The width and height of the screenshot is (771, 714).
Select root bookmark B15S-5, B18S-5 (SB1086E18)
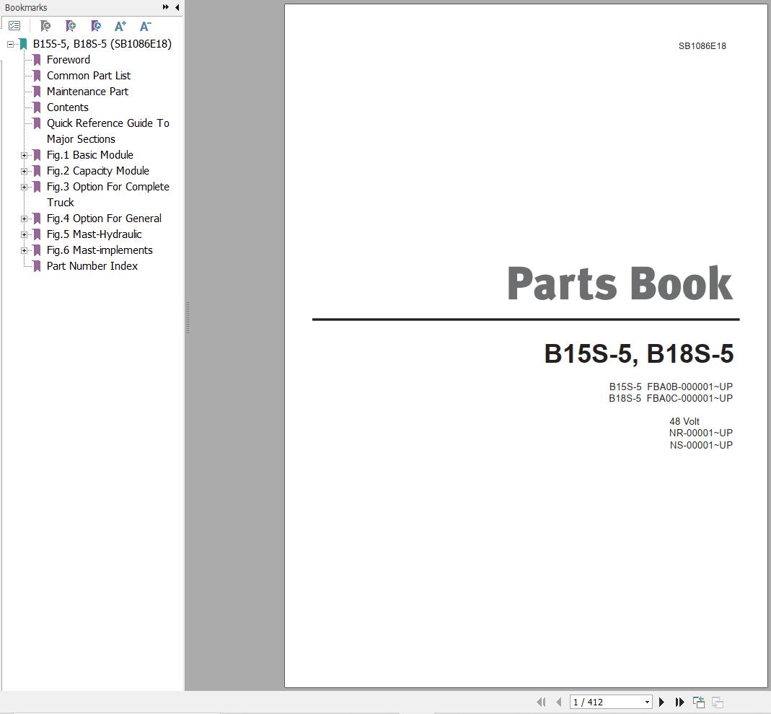click(x=102, y=44)
